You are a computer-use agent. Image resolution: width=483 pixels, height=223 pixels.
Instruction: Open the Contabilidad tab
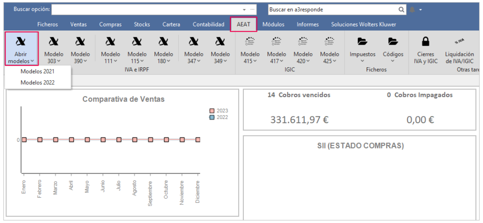coord(208,25)
